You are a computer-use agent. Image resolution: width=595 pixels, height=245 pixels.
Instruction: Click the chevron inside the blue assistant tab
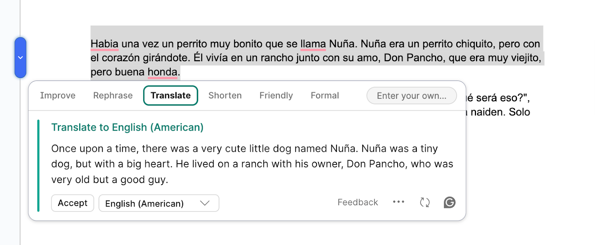20,58
